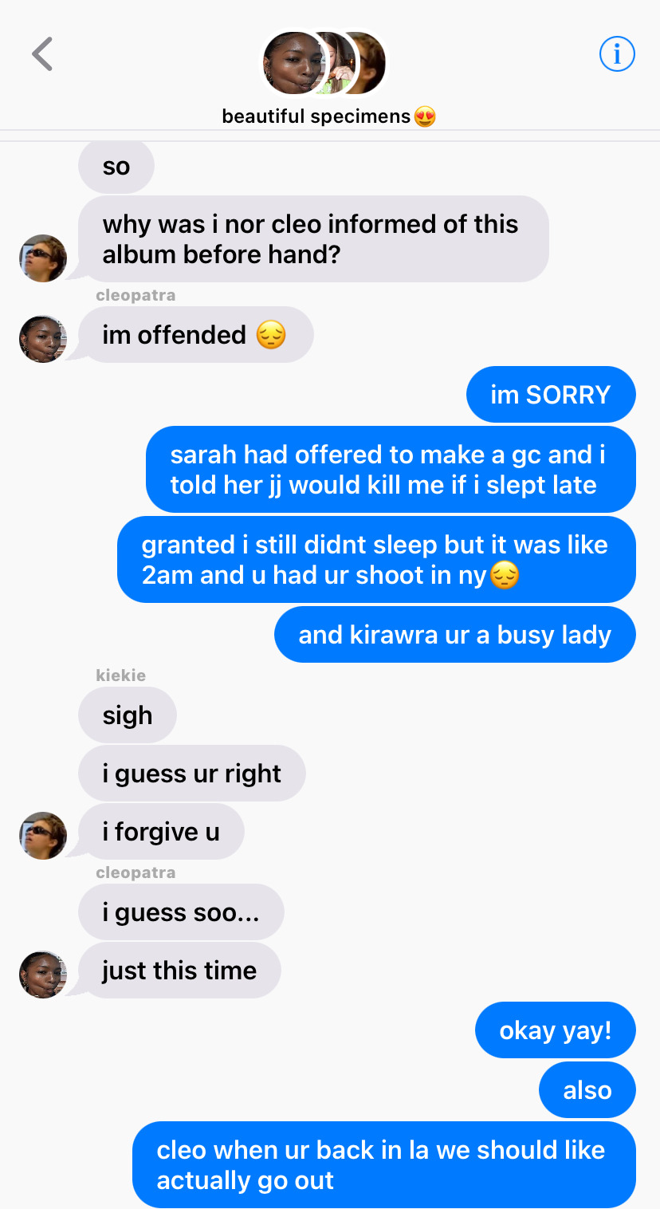The width and height of the screenshot is (660, 1209).
Task: Select the i guess ur right bubble
Action: [192, 774]
